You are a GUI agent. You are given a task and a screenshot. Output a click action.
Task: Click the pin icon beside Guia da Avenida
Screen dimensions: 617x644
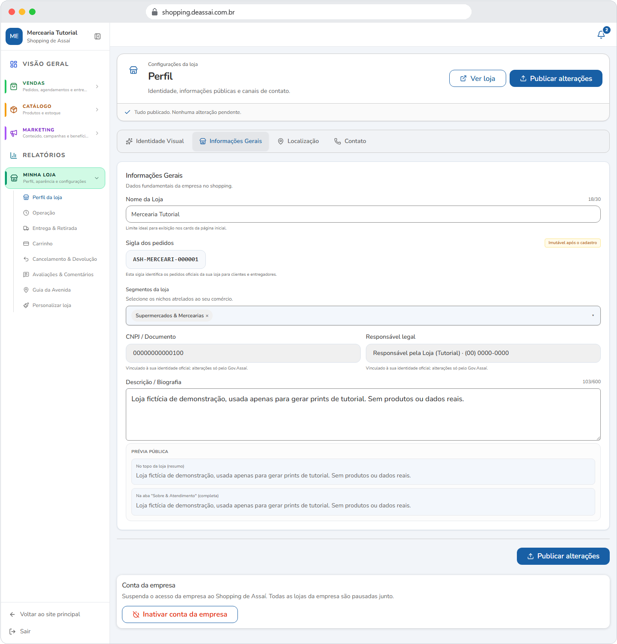pos(26,290)
